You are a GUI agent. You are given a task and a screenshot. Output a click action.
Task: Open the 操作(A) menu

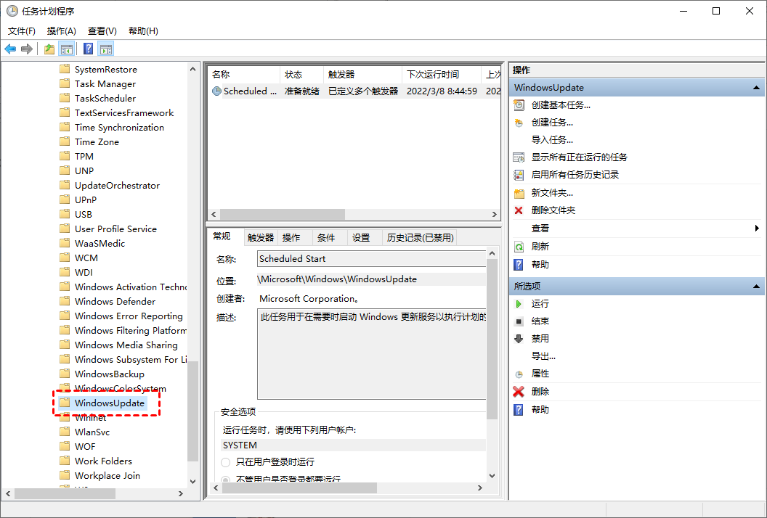61,30
